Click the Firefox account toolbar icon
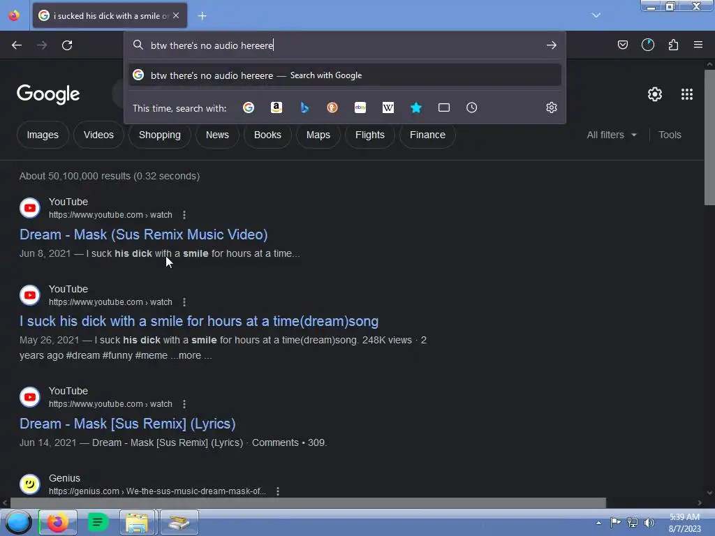 click(647, 45)
